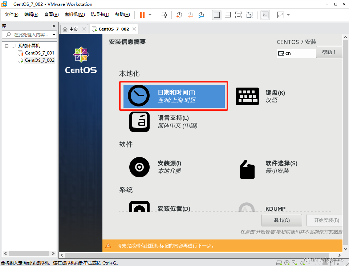Click the CD/DVD device status icon

point(287,262)
